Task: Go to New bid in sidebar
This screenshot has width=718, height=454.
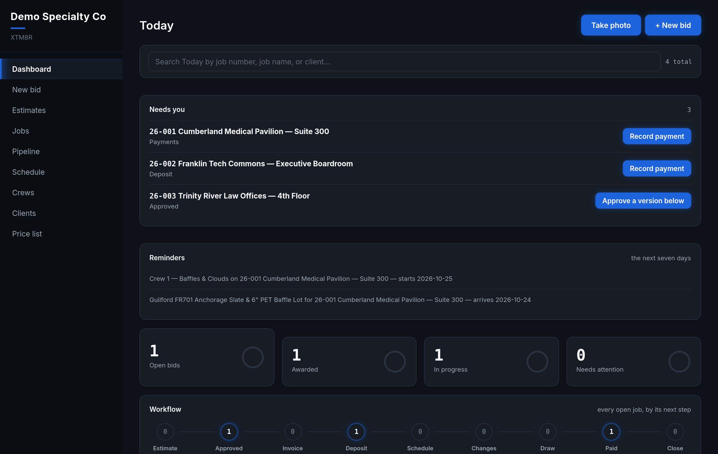Action: coord(61,89)
